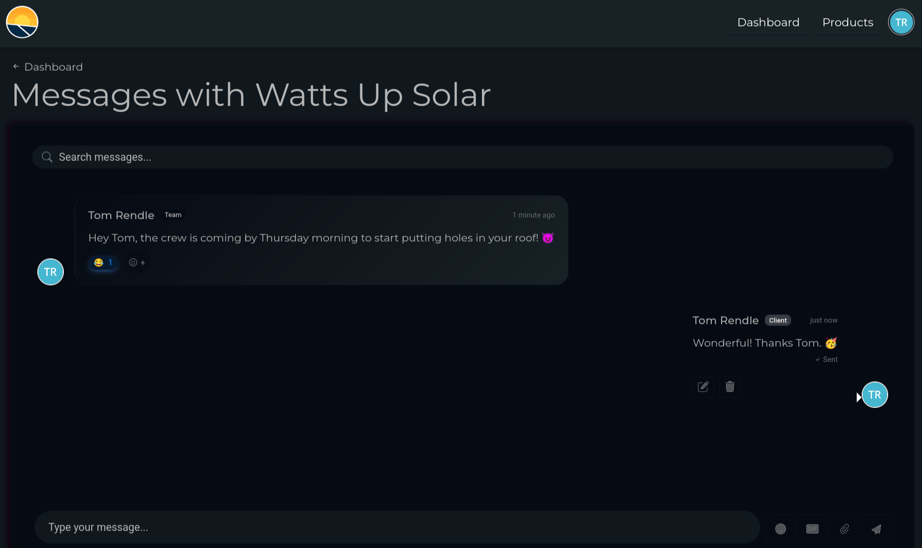Send the message with the paper plane icon
The width and height of the screenshot is (922, 548).
(x=877, y=529)
